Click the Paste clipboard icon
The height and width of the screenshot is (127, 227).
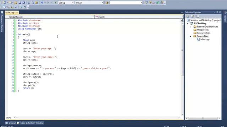[x=37, y=3]
